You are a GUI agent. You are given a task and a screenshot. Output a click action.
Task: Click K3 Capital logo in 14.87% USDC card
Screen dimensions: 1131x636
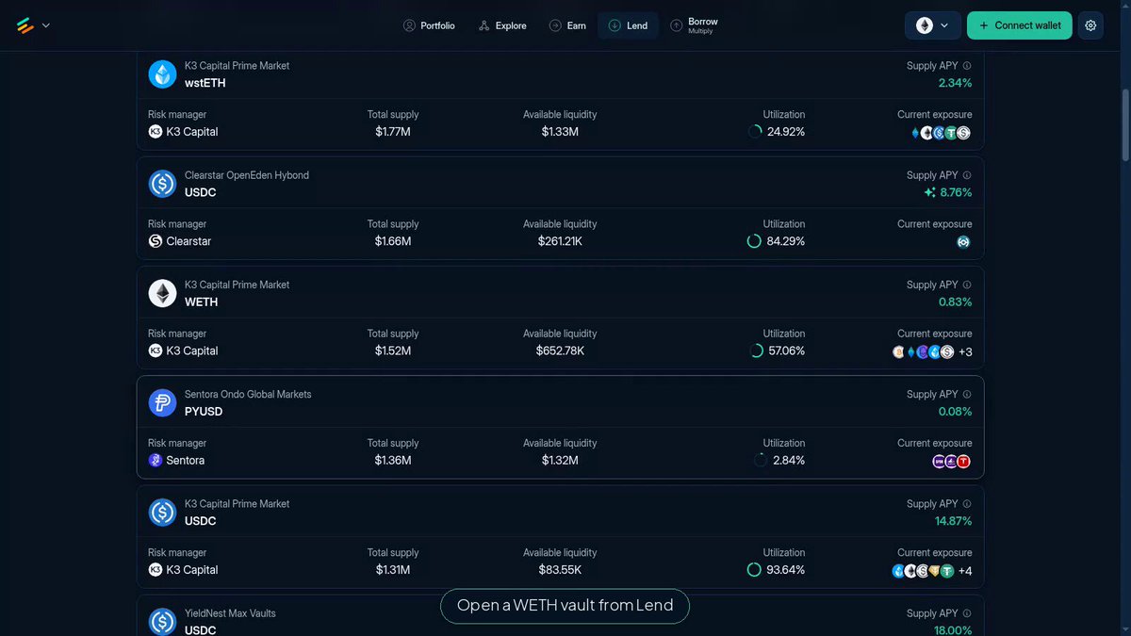[156, 570]
